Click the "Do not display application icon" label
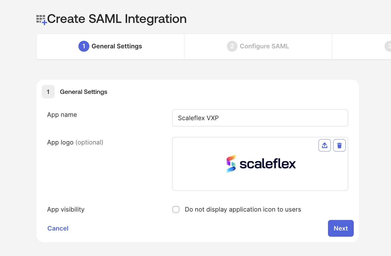Image resolution: width=391 pixels, height=256 pixels. tap(243, 209)
